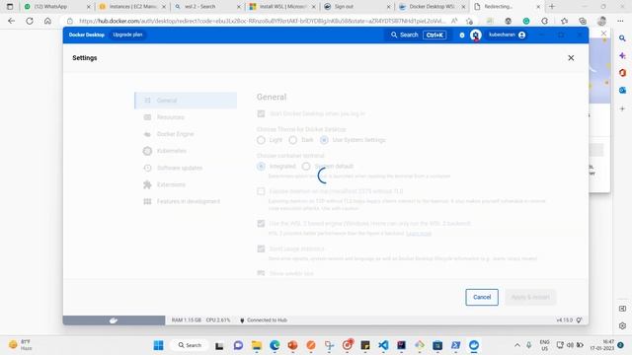632x355 pixels.
Task: Choose the Dark theme radio button
Action: [x=293, y=140]
